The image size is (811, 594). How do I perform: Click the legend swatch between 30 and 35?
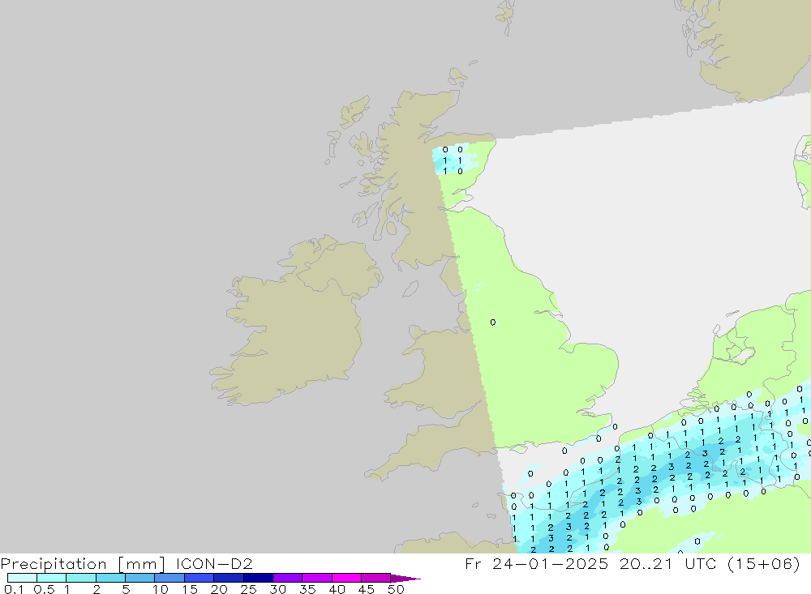click(x=288, y=578)
